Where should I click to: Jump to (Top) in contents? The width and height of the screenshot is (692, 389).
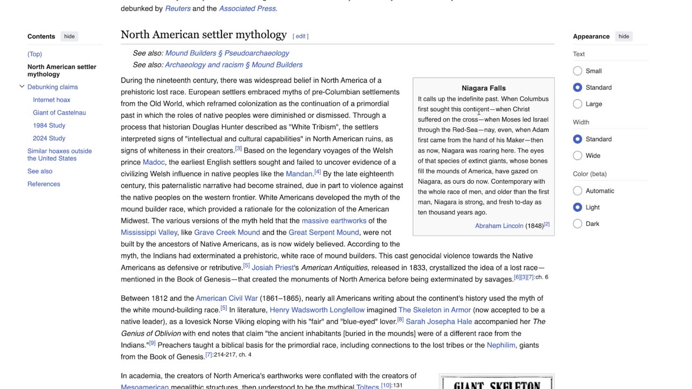pyautogui.click(x=35, y=54)
